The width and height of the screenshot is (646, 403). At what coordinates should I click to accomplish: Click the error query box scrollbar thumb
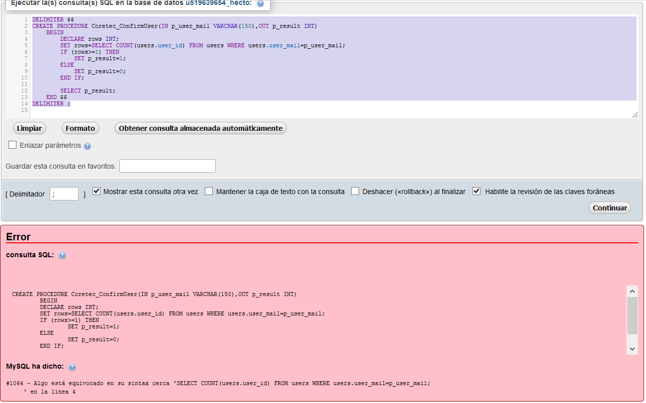click(x=632, y=316)
